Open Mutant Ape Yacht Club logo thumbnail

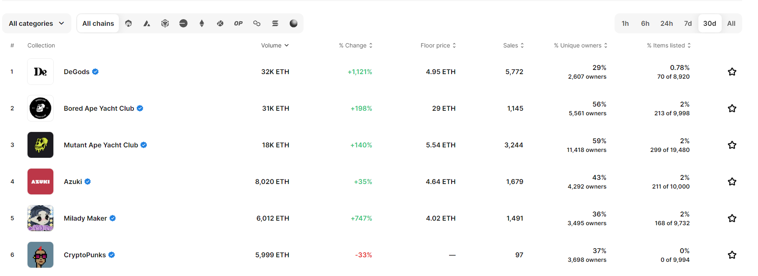pos(40,145)
